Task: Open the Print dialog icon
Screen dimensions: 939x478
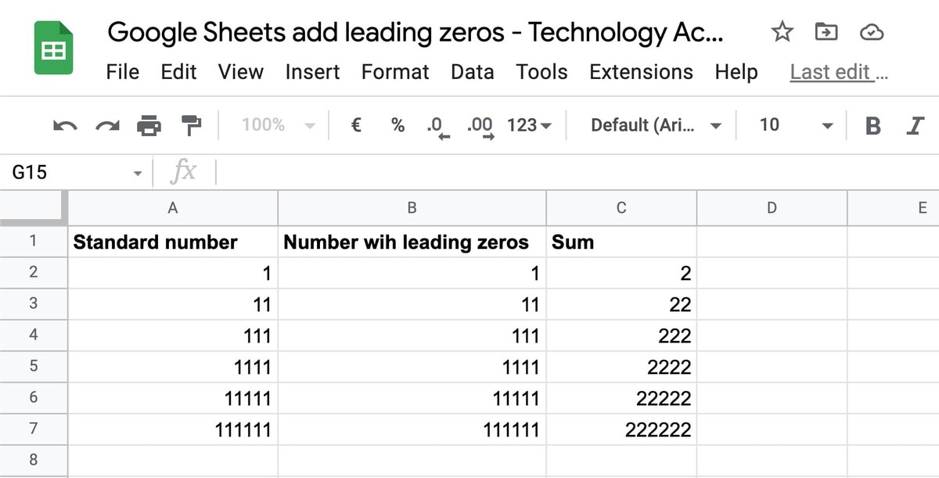Action: click(x=148, y=124)
